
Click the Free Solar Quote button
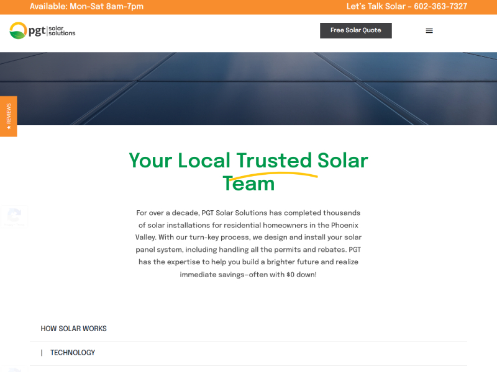355,30
